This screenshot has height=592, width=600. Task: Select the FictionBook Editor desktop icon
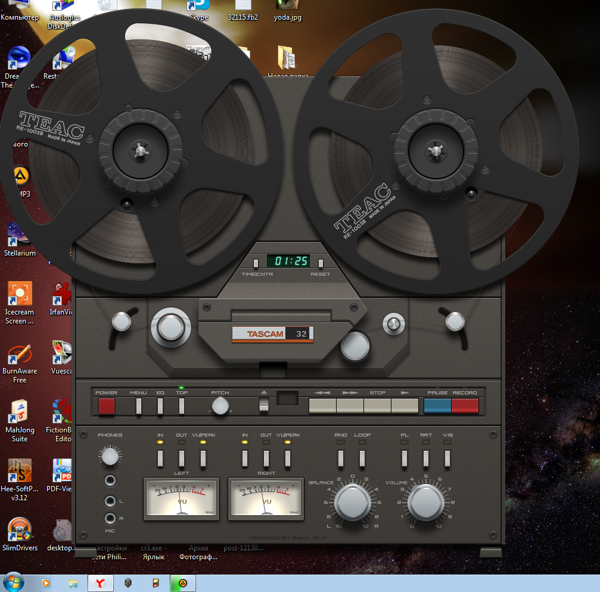(59, 420)
